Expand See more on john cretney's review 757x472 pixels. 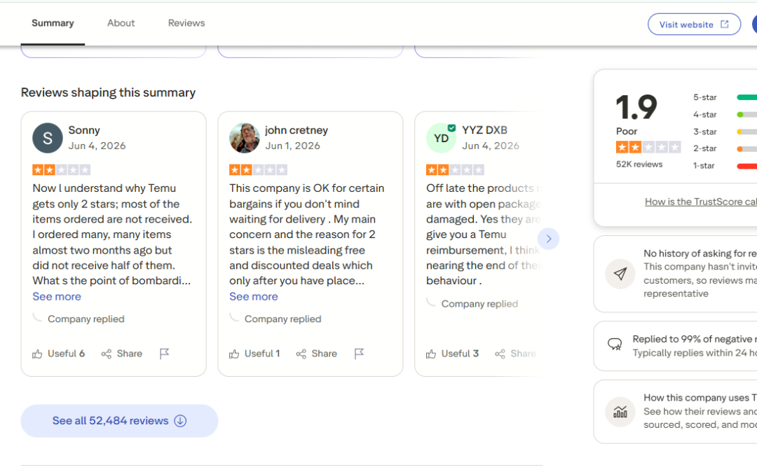pos(254,296)
